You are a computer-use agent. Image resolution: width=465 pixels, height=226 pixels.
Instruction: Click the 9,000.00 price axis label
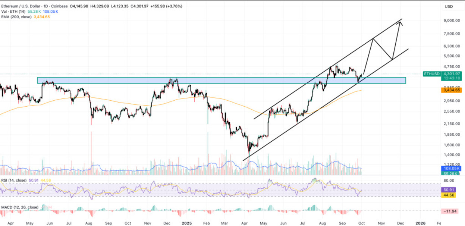(452, 21)
